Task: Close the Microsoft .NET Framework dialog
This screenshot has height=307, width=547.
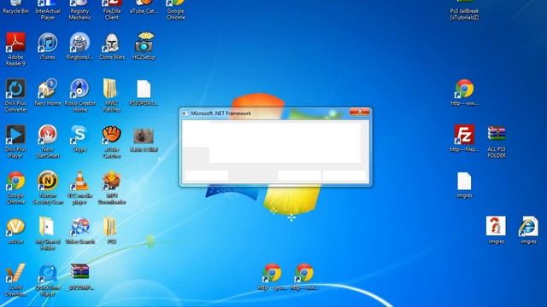Action: (359, 112)
